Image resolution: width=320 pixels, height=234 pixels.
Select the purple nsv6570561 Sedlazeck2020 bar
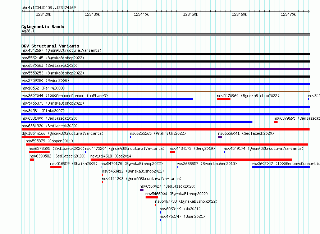pos(165,69)
